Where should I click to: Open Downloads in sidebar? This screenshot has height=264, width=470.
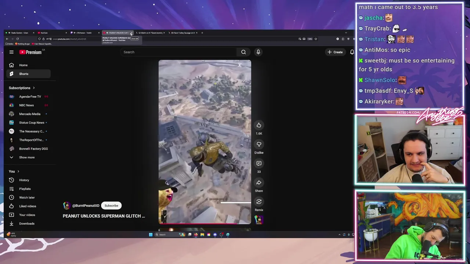pos(29,223)
